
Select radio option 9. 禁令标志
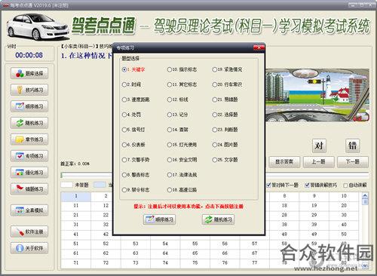[x=136, y=190]
